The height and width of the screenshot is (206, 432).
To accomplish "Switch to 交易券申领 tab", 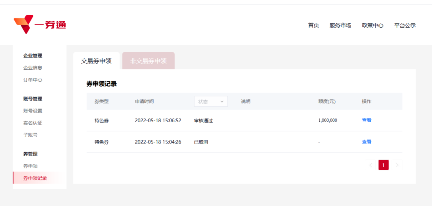I will point(96,61).
